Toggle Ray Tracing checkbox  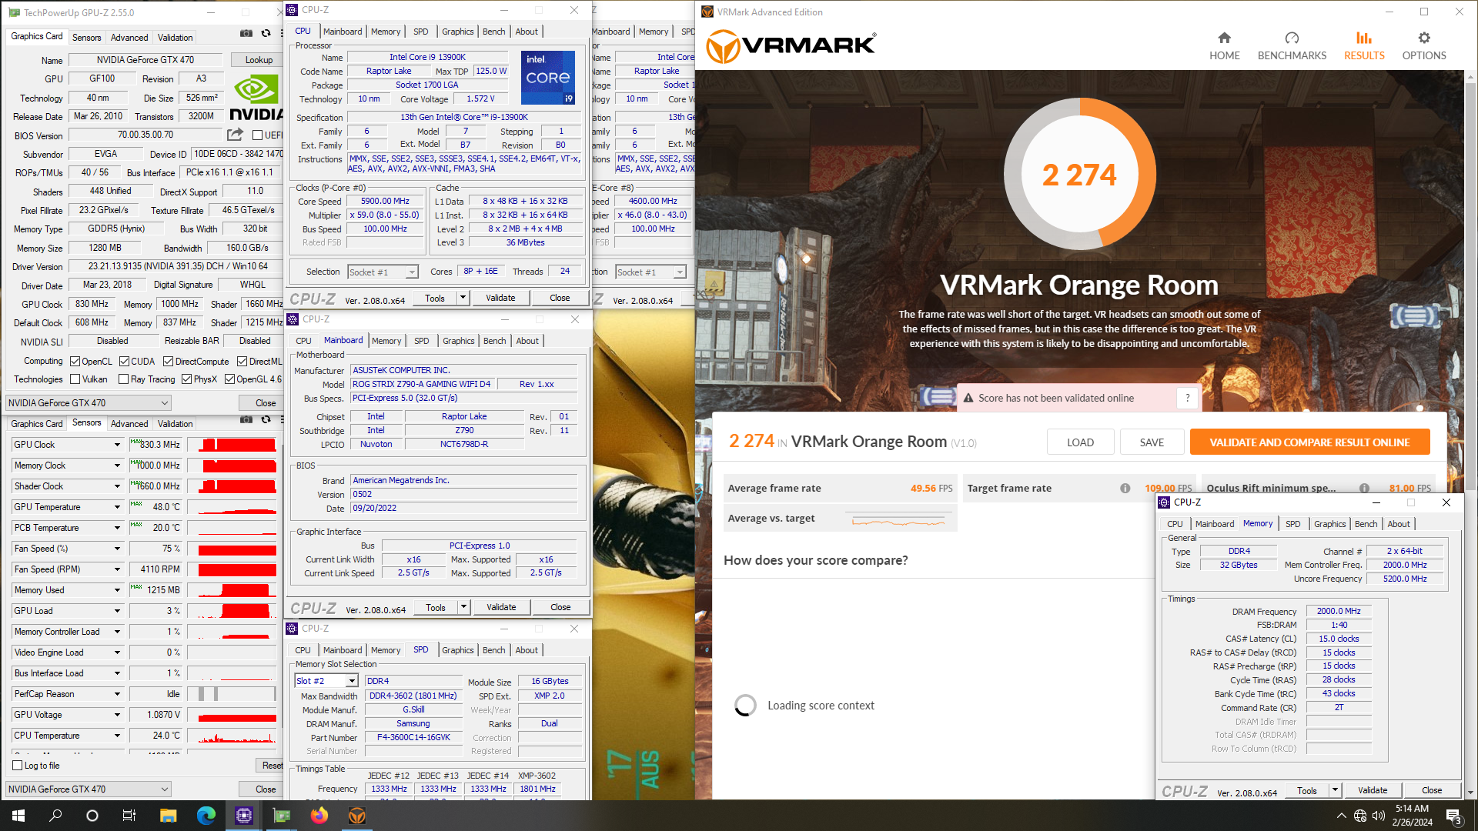(x=123, y=379)
